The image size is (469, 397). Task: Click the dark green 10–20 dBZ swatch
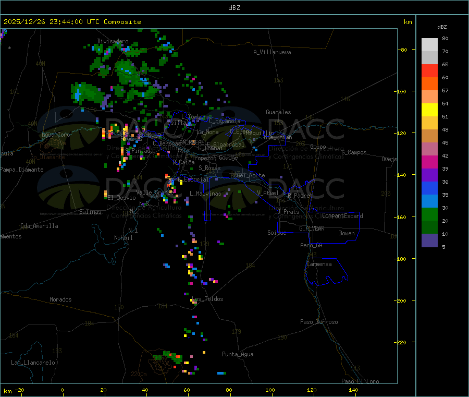click(429, 227)
